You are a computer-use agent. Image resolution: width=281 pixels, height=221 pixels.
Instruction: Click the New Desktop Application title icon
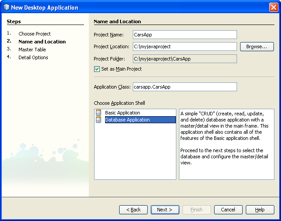[6, 7]
